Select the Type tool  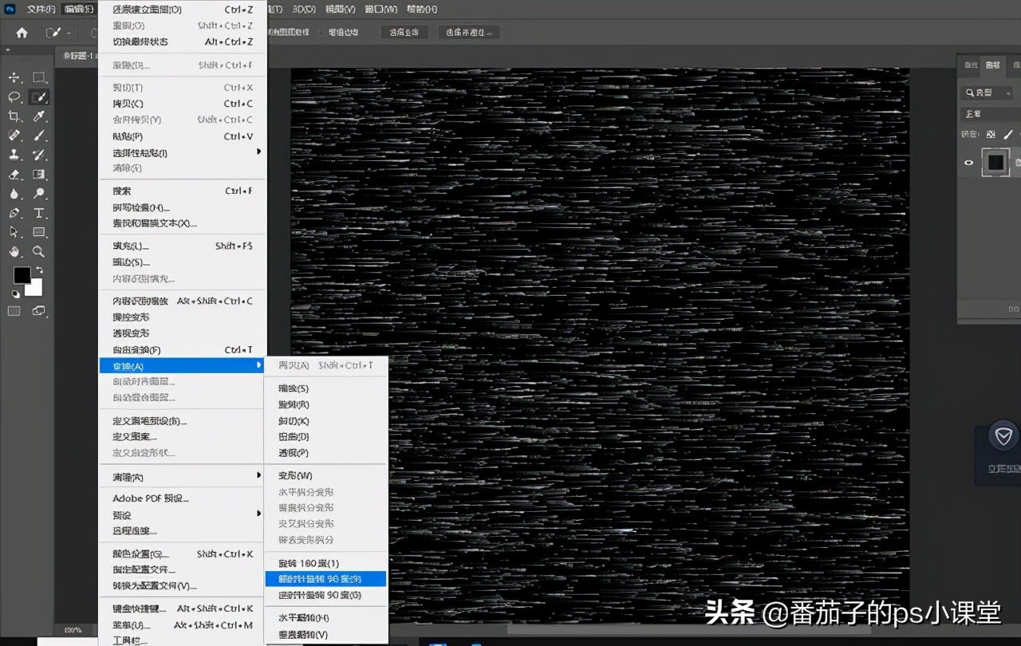click(38, 213)
